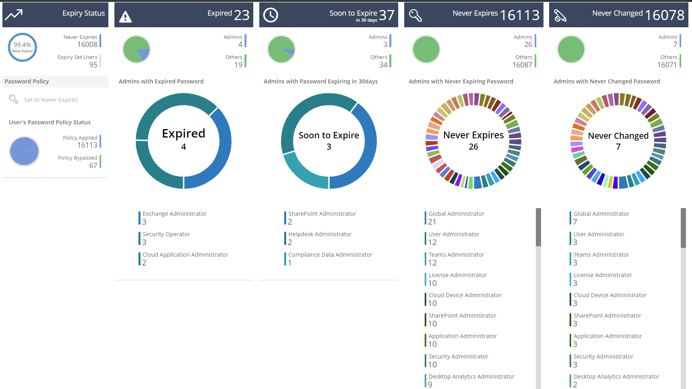Click the Never Expires key icon
692x389 pixels.
click(415, 15)
